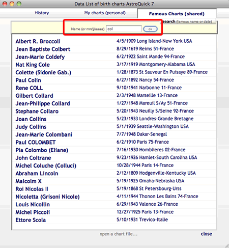
Task: Select Colette (Sidonie Gab.) entry
Action: coord(43,72)
